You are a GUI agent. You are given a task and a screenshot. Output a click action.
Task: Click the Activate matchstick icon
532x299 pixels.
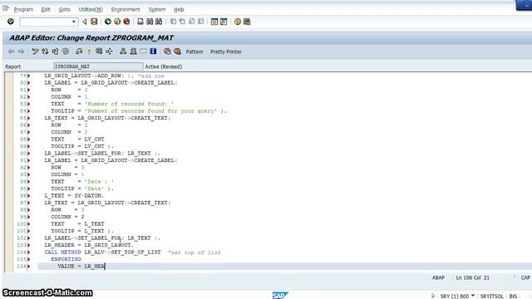click(89, 51)
